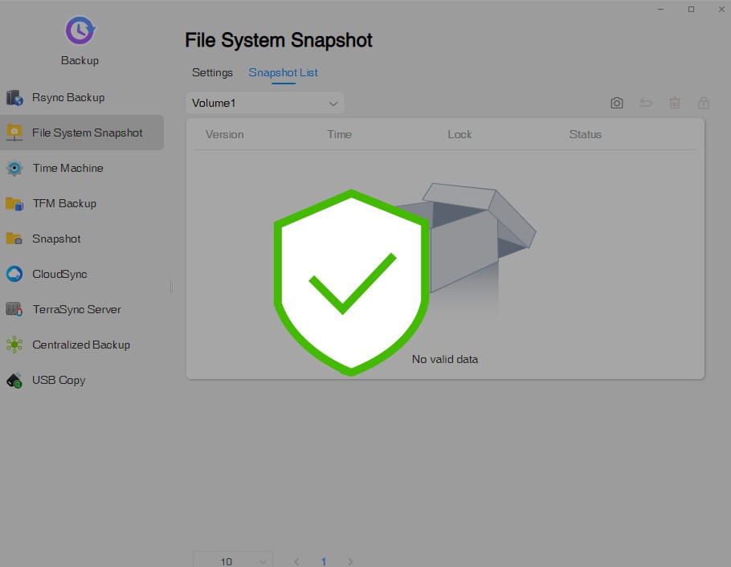
Task: Click the lock snapshot padlock icon
Action: 704,103
